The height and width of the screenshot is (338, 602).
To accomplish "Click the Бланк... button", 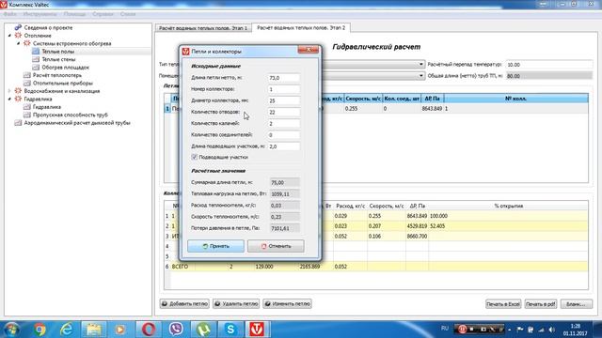I will [577, 304].
